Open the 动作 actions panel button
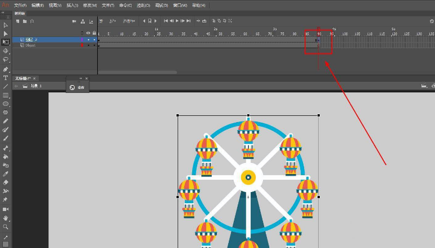Viewport: 435px width, 248px height. [x=78, y=87]
